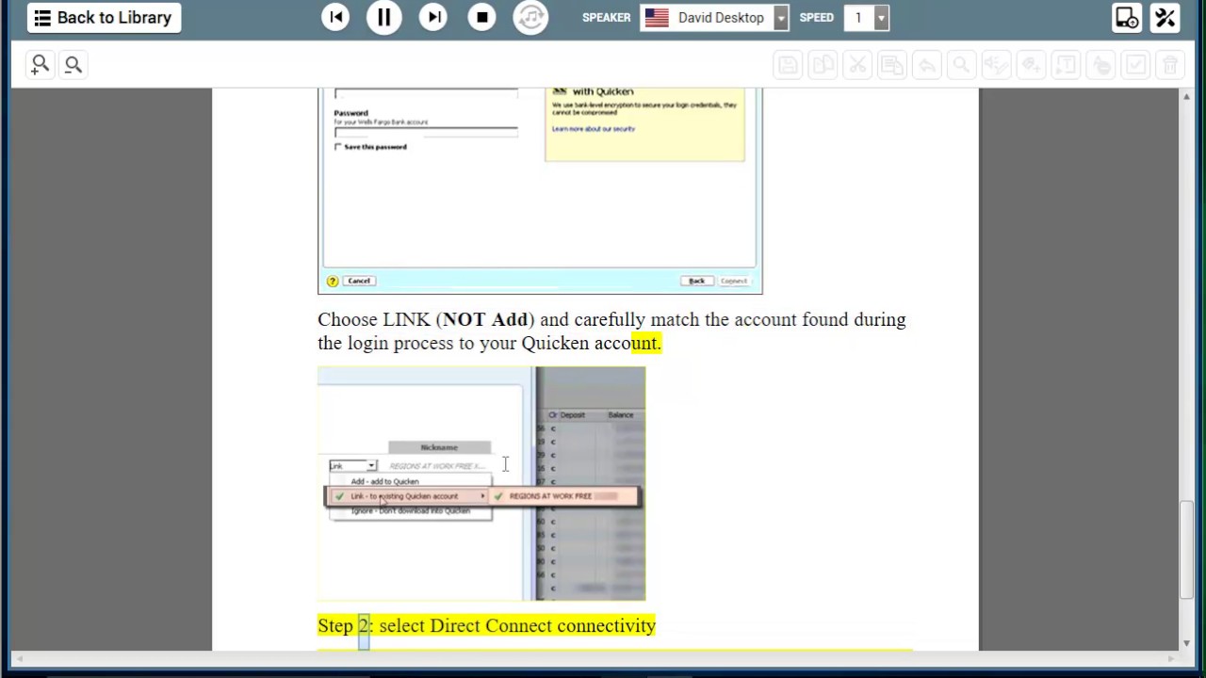1206x678 pixels.
Task: Click the Search magnifier in the edit toolbar
Action: [x=961, y=65]
